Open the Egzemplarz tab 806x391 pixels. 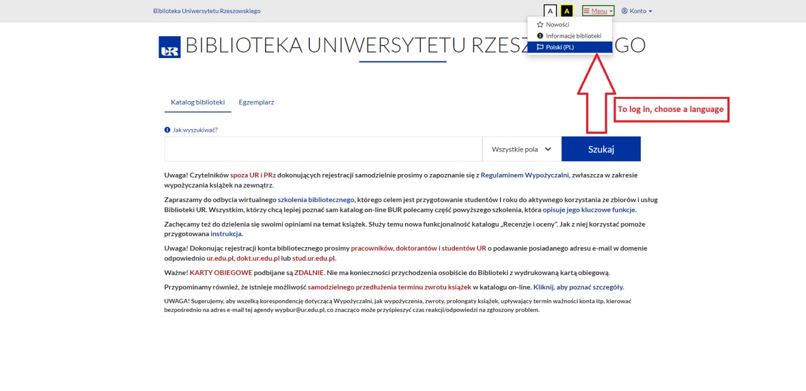257,102
